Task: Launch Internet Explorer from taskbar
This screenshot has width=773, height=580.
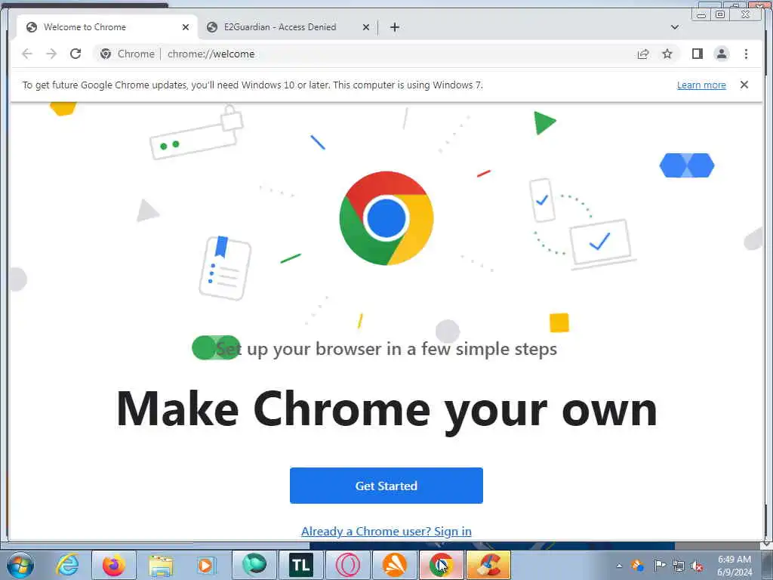Action: tap(67, 565)
